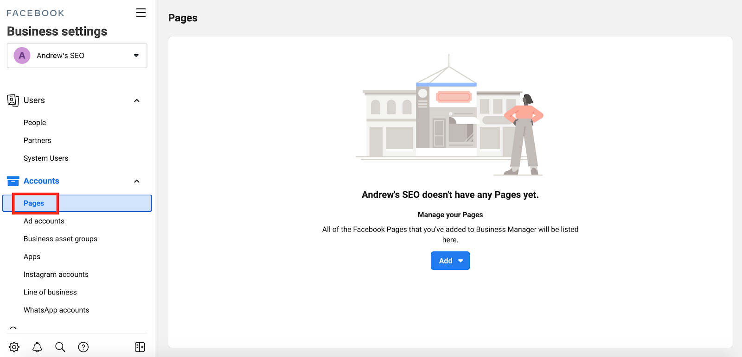Collapse the sidebar panel icon

point(140,347)
